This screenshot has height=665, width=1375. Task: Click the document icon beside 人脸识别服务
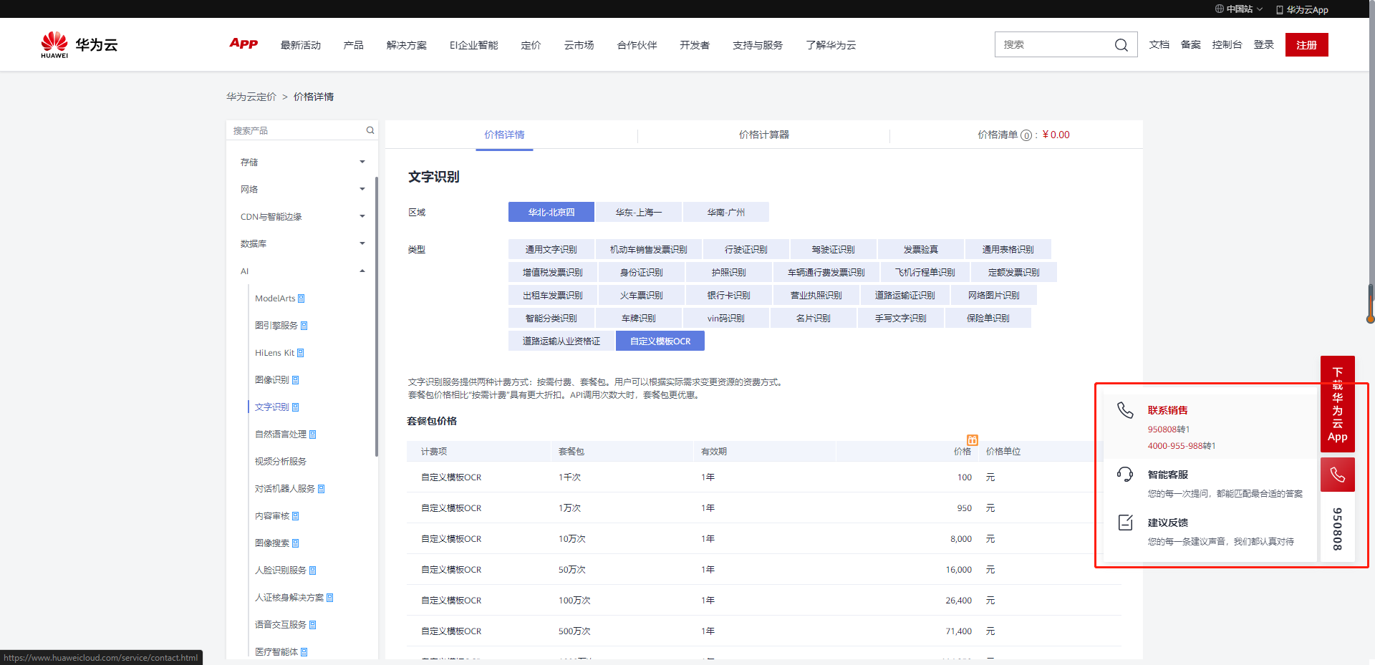click(x=313, y=571)
